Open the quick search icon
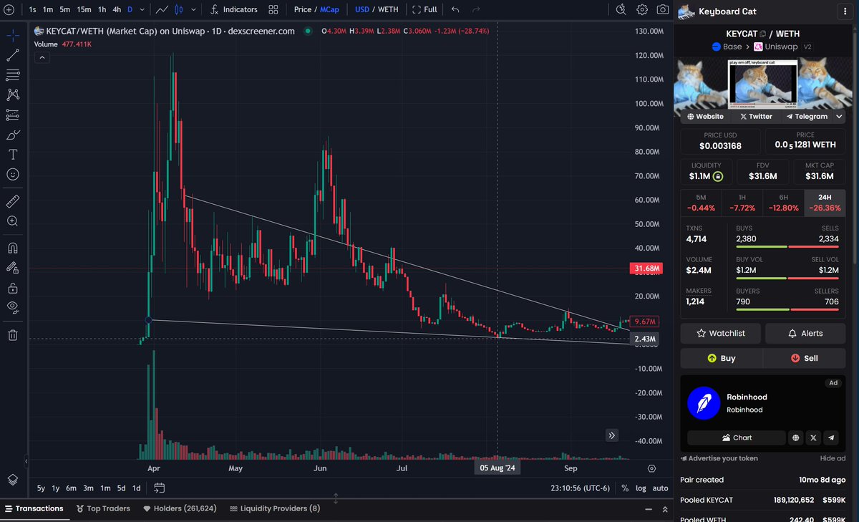Screen dimensions: 859x522 621,9
